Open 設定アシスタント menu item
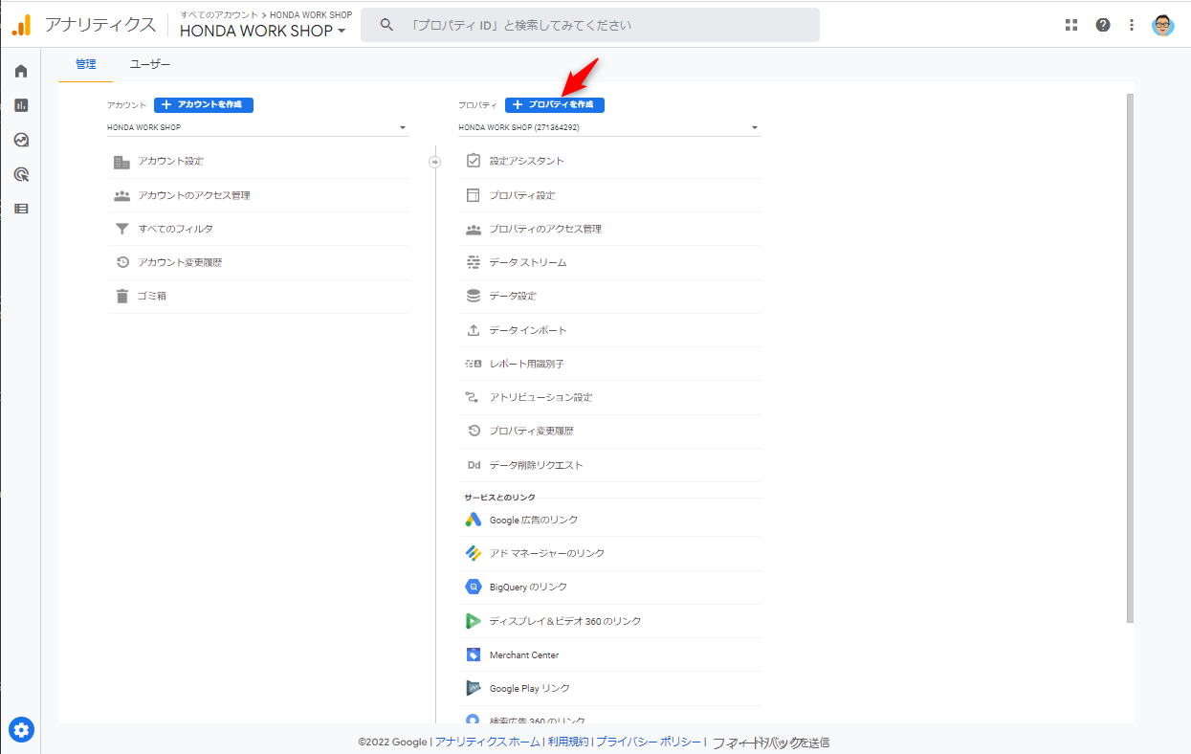This screenshot has width=1191, height=754. pyautogui.click(x=609, y=161)
